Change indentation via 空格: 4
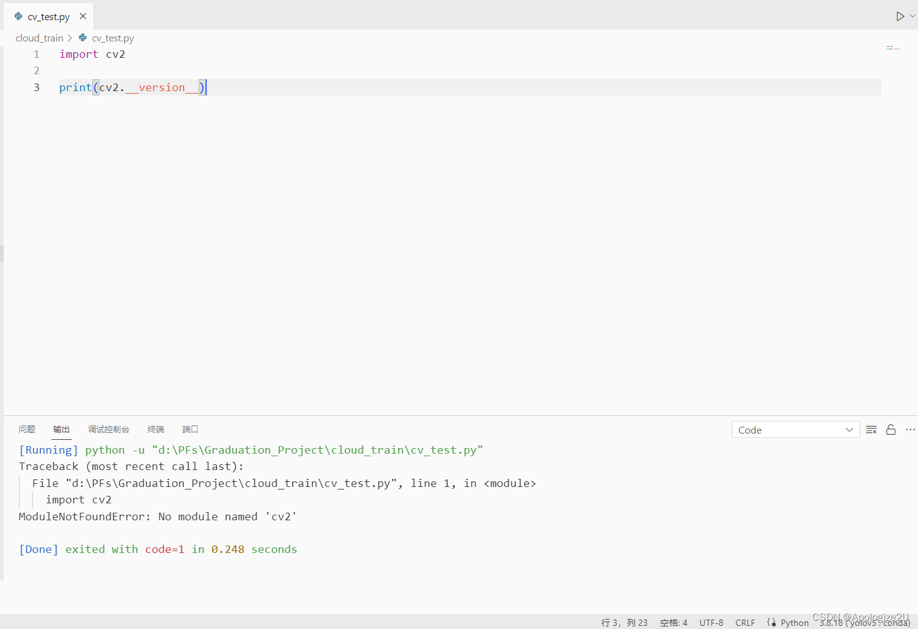Image resolution: width=918 pixels, height=629 pixels. 673,623
